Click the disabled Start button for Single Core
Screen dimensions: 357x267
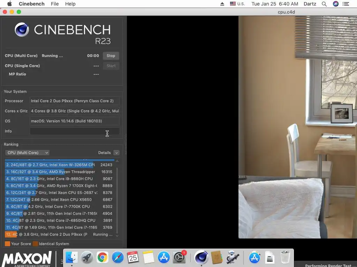point(111,66)
